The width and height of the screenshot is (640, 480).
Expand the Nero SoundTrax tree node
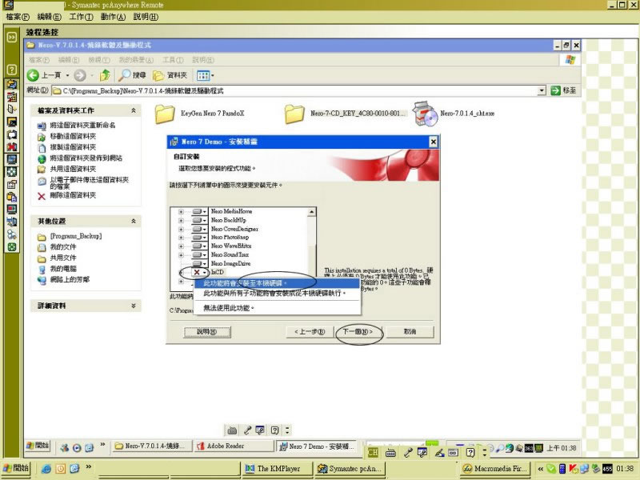(x=181, y=255)
